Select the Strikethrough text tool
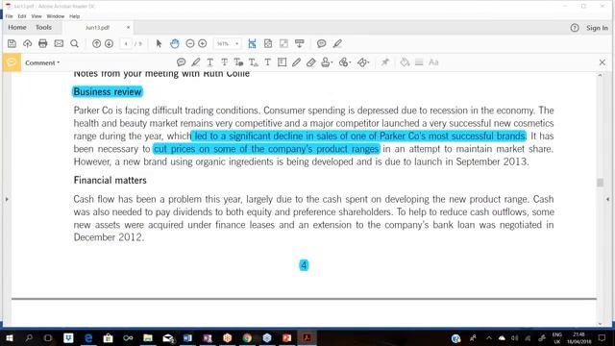The width and height of the screenshot is (615, 346). (x=224, y=62)
